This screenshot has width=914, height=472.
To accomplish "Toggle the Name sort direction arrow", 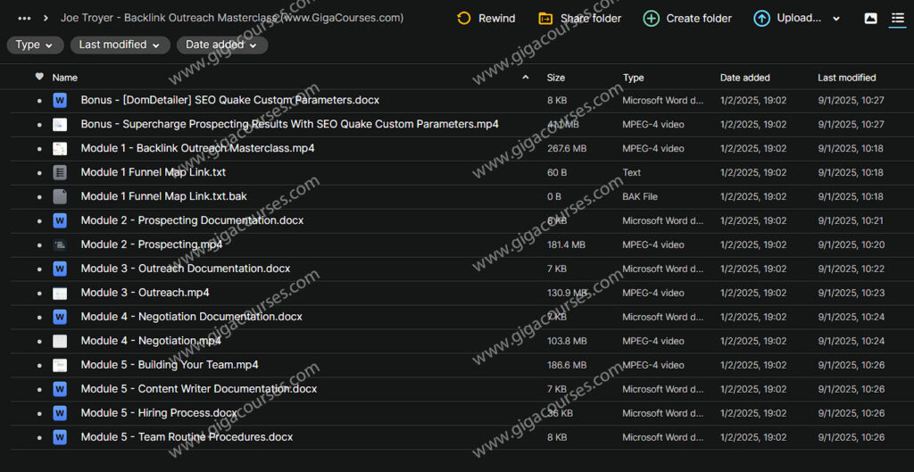I will pos(525,78).
